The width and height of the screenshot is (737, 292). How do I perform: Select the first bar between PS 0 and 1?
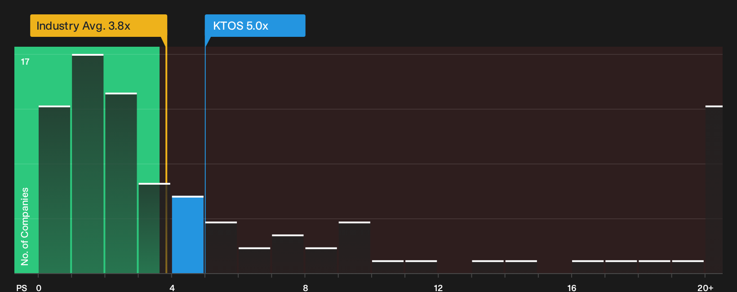point(54,190)
